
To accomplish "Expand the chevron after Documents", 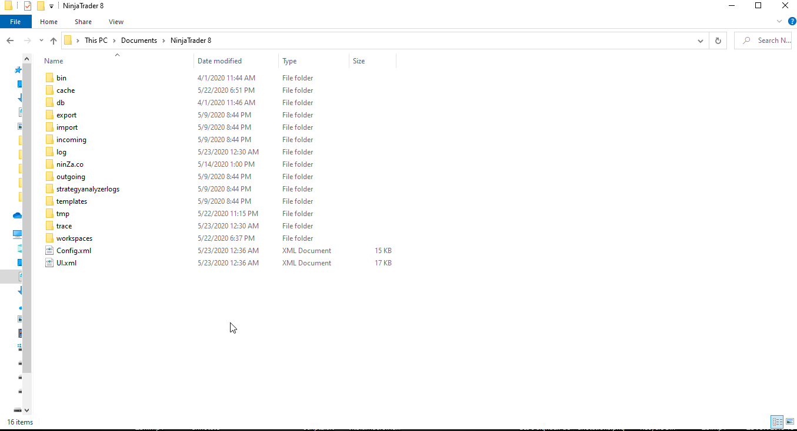I will (164, 41).
